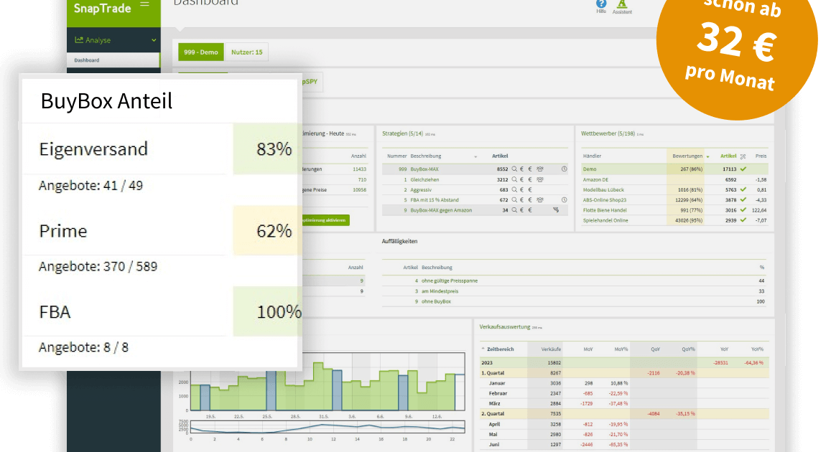The height and width of the screenshot is (452, 831).
Task: Click magnifier in BuyBox-MAX gegen Amazon row
Action: (x=514, y=210)
